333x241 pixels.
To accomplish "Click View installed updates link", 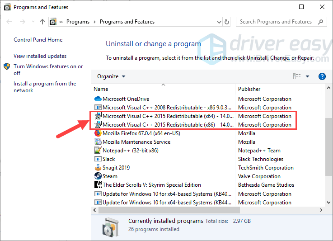I will point(40,56).
